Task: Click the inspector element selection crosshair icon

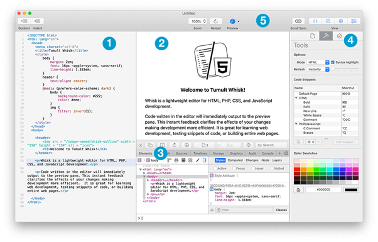Action: (x=248, y=145)
